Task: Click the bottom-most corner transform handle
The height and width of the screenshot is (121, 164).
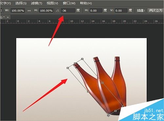Action: [108, 115]
